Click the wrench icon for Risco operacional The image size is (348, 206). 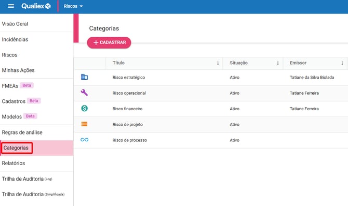coord(84,93)
